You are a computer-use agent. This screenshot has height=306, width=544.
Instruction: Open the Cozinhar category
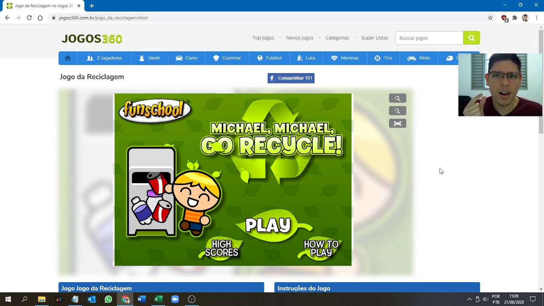click(227, 58)
